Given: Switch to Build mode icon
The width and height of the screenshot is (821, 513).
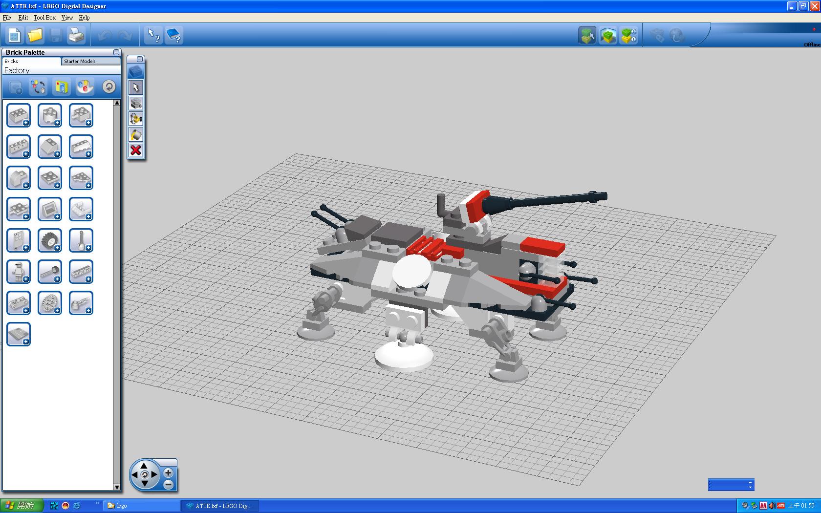Looking at the screenshot, I should point(587,35).
